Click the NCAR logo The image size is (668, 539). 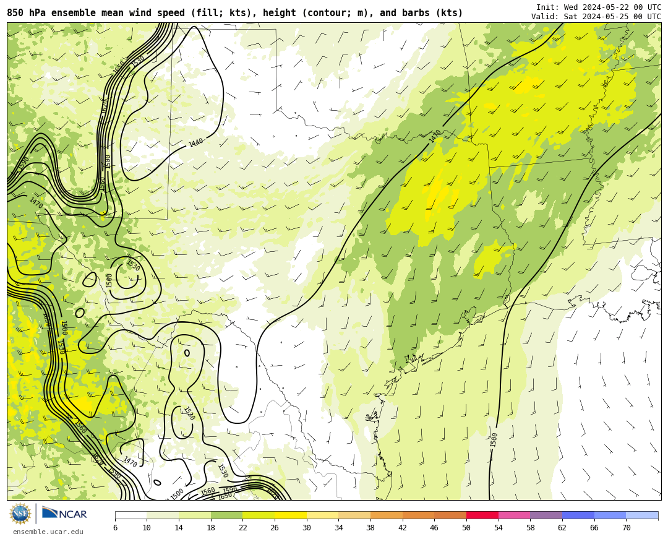[64, 513]
